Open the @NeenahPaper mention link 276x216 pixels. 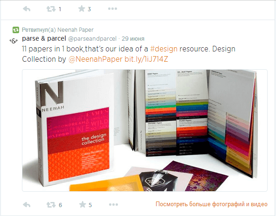[x=95, y=59]
